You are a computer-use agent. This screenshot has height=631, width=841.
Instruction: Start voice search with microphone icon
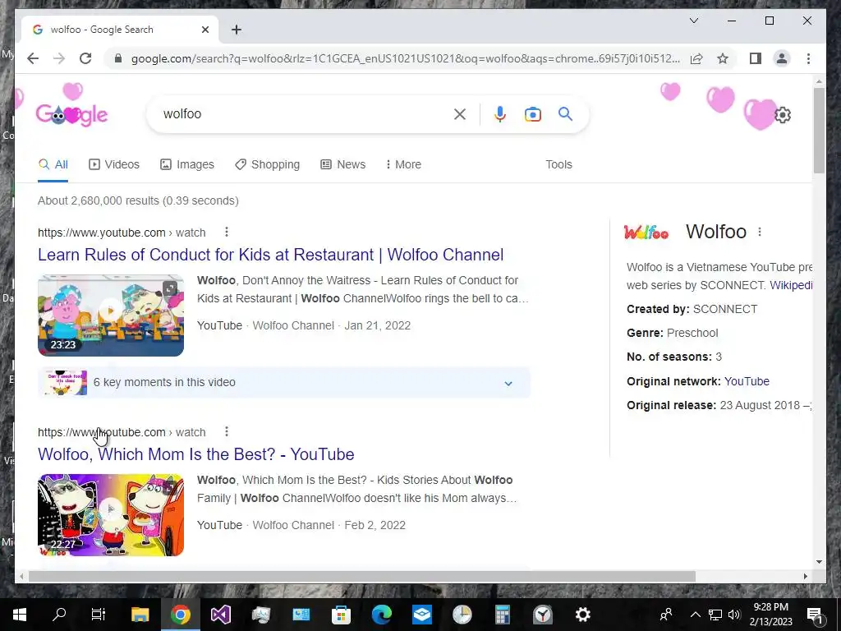point(500,113)
